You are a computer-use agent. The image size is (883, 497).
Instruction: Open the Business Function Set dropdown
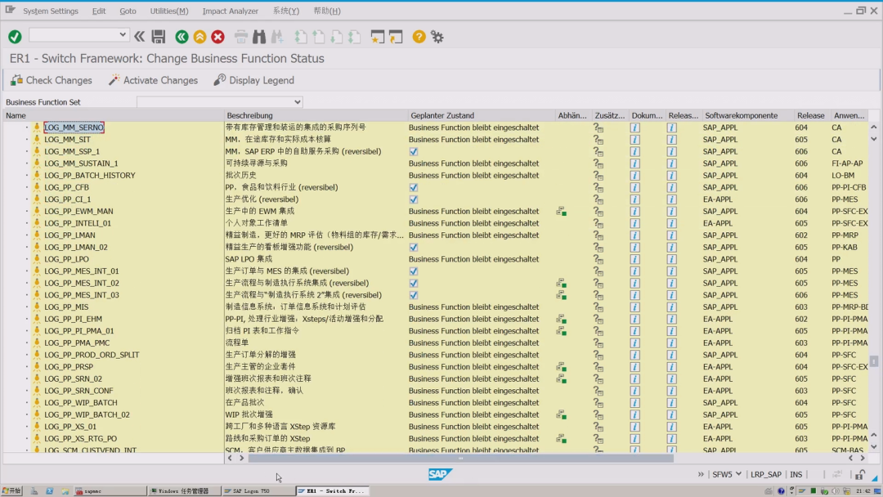coord(298,102)
